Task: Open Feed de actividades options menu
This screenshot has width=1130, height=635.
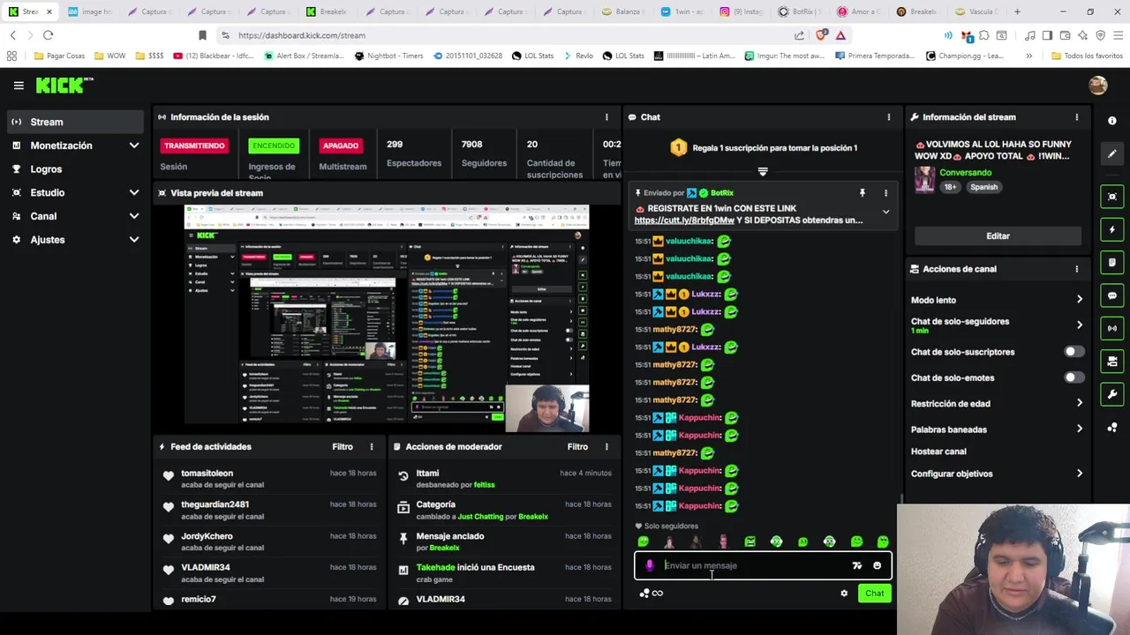Action: pos(372,447)
